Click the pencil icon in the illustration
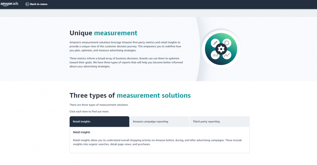This screenshot has height=165, width=317. [x=215, y=43]
